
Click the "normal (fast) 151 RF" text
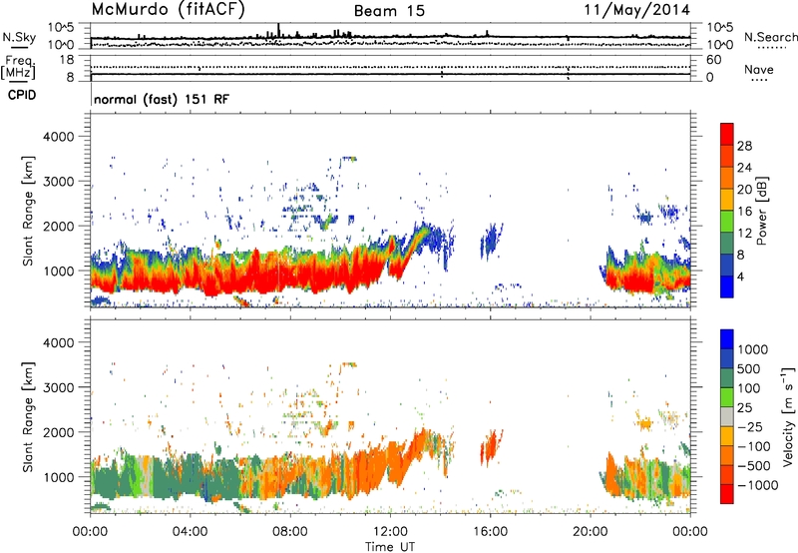point(162,99)
